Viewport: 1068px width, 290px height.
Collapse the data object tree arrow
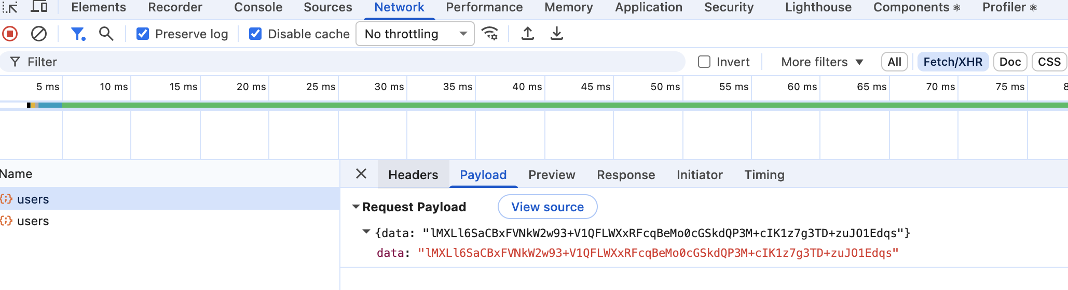[366, 232]
